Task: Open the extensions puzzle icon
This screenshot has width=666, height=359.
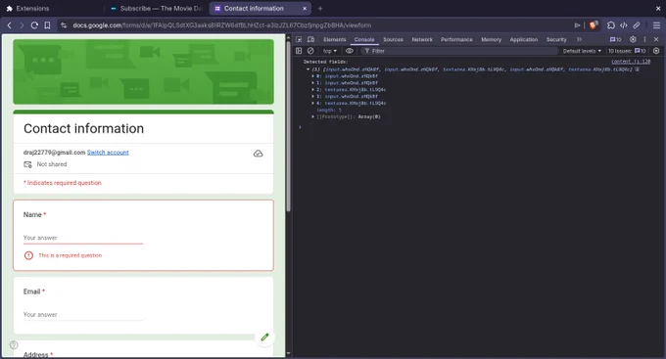Action: click(611, 25)
